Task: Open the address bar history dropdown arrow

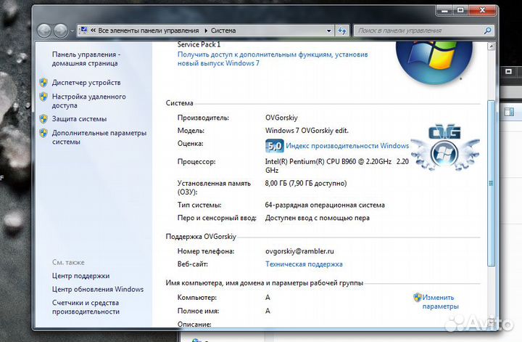Action: 329,31
